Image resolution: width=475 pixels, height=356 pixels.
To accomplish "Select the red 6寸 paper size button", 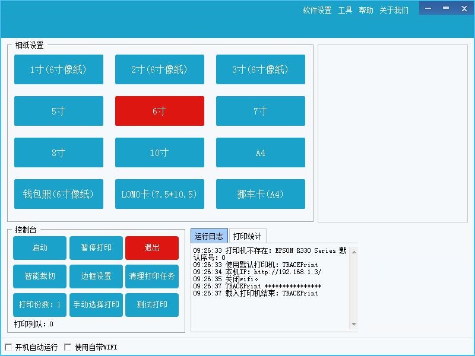I will click(160, 111).
